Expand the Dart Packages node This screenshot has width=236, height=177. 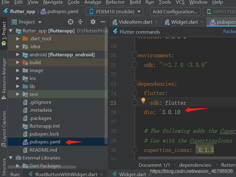[18, 166]
